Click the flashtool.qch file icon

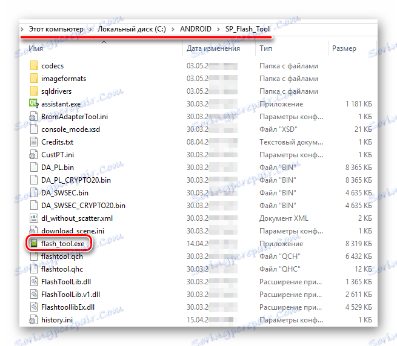(x=34, y=256)
